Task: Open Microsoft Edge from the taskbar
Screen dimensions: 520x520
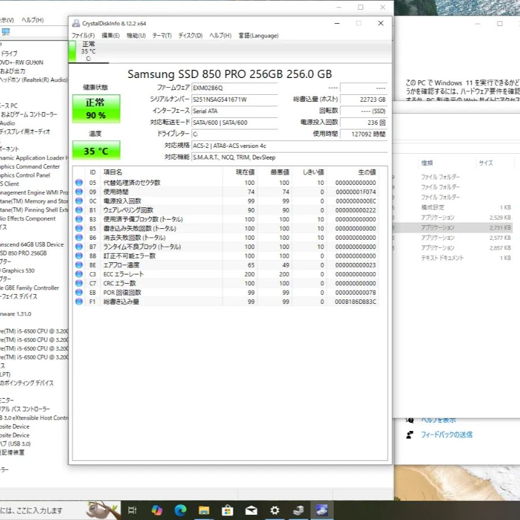Action: tap(179, 510)
